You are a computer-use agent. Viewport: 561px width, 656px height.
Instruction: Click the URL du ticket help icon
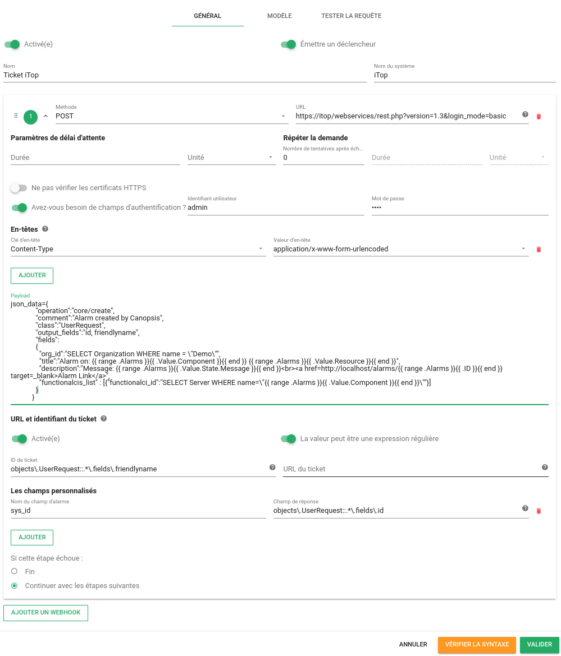tap(545, 467)
